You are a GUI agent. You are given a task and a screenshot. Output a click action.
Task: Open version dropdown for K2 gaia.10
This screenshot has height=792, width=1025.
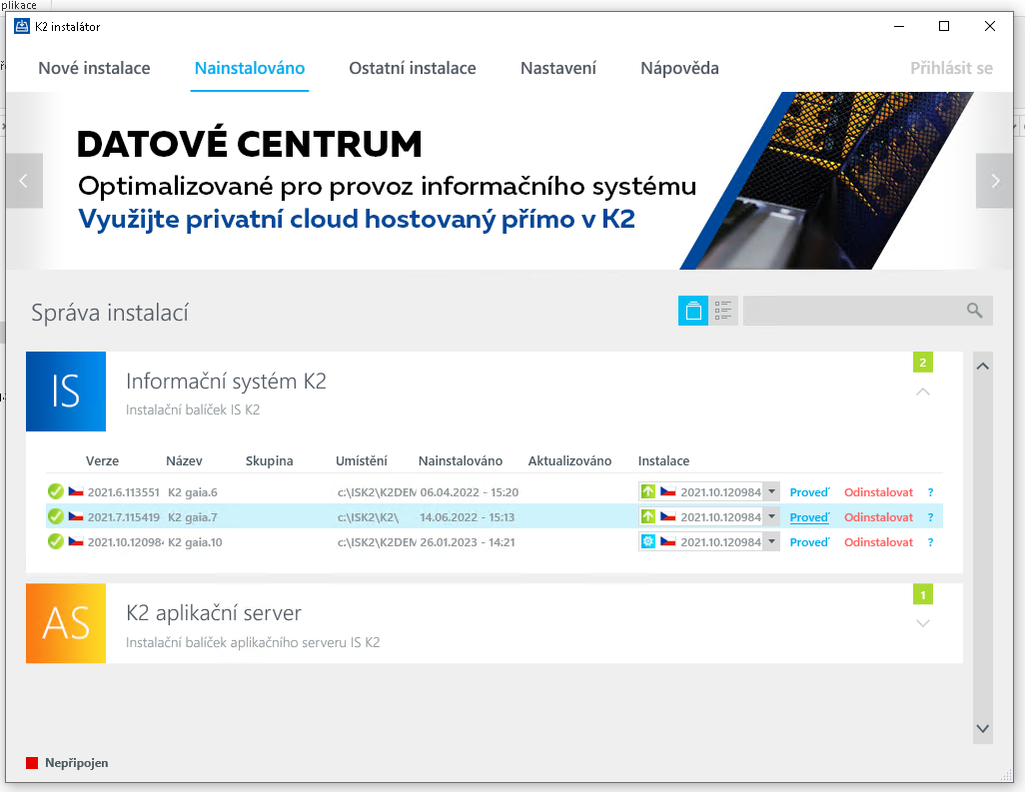pyautogui.click(x=771, y=542)
